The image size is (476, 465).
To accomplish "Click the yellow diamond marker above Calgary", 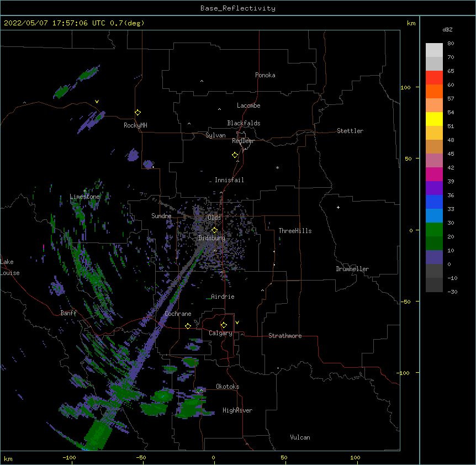I will pyautogui.click(x=224, y=325).
